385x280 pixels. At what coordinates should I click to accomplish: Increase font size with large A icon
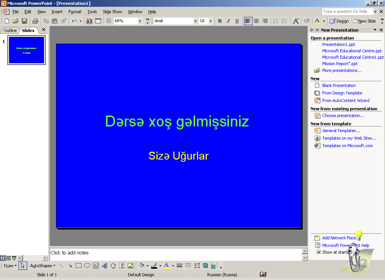(296, 21)
